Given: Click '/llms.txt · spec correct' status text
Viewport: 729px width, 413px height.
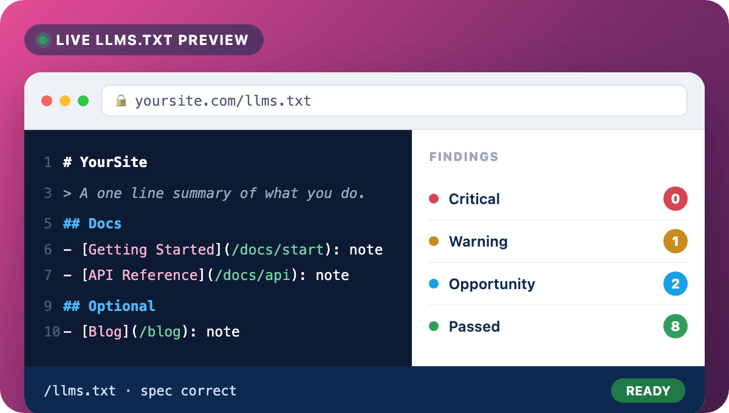Looking at the screenshot, I should (140, 391).
